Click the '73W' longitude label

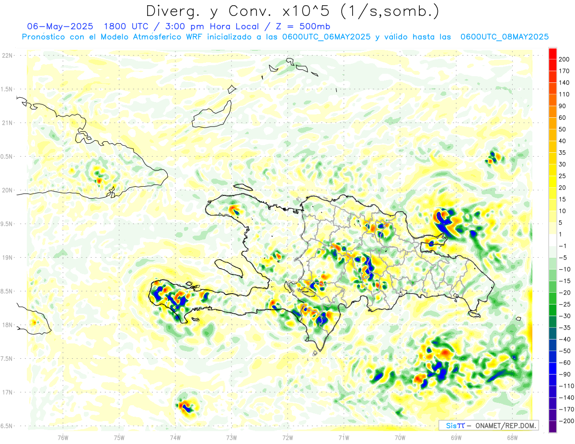231,437
